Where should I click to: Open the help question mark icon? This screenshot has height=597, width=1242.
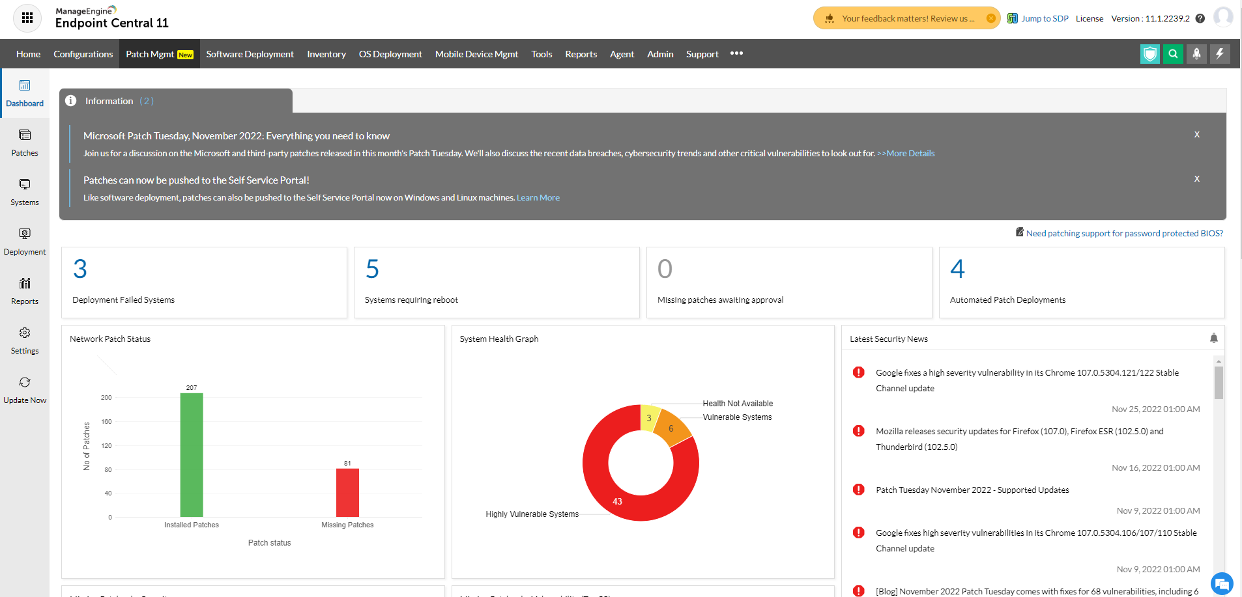click(1200, 19)
